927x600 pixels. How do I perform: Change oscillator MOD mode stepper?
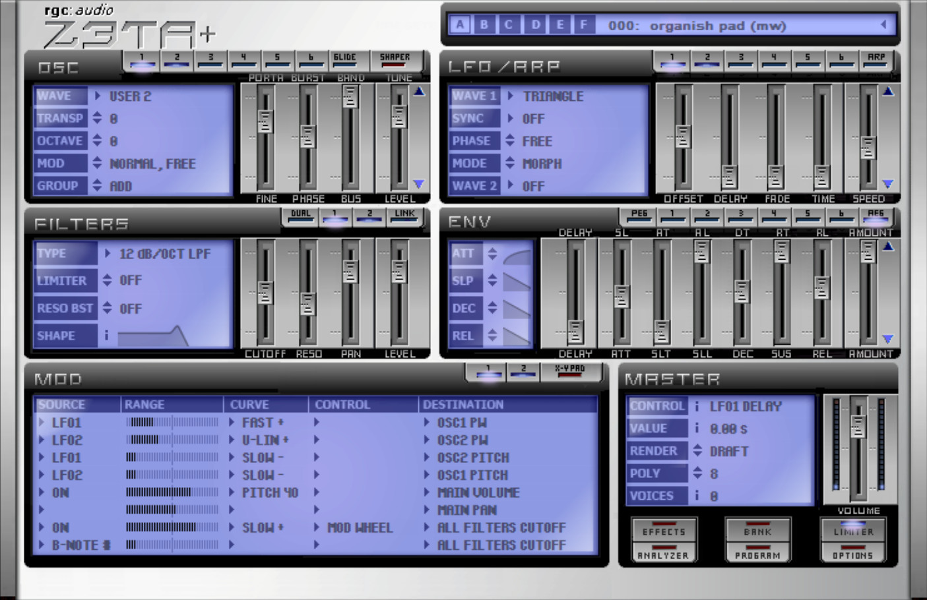click(x=98, y=164)
